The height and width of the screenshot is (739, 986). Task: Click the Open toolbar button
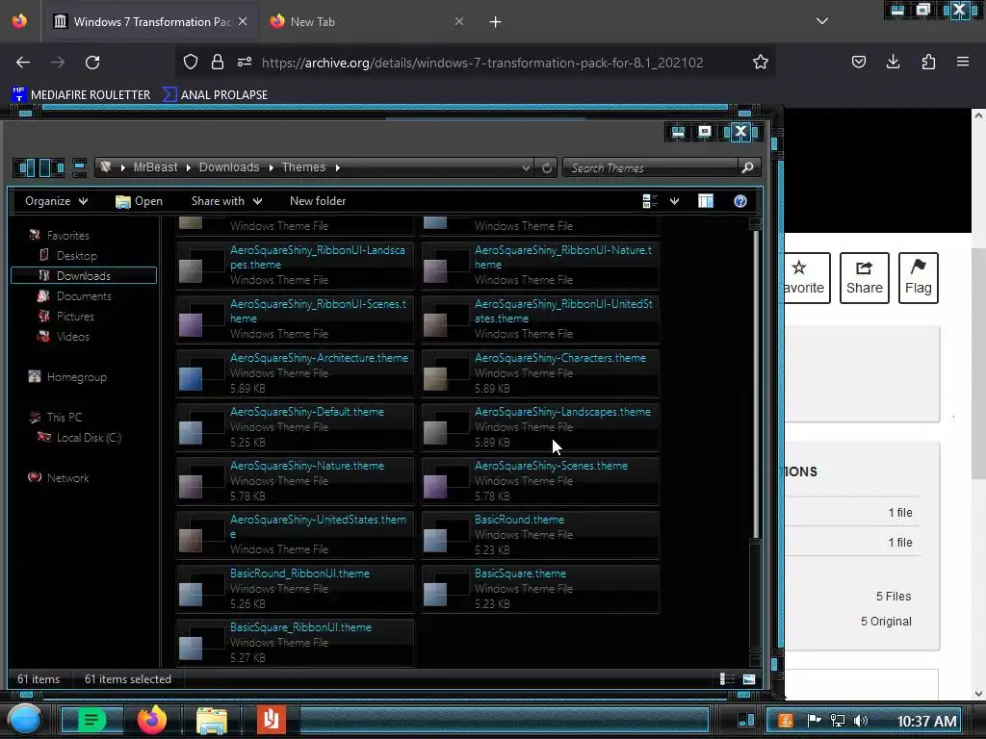coord(139,201)
